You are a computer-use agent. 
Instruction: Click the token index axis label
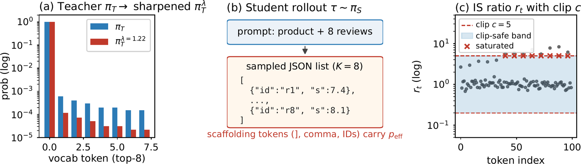click(515, 160)
